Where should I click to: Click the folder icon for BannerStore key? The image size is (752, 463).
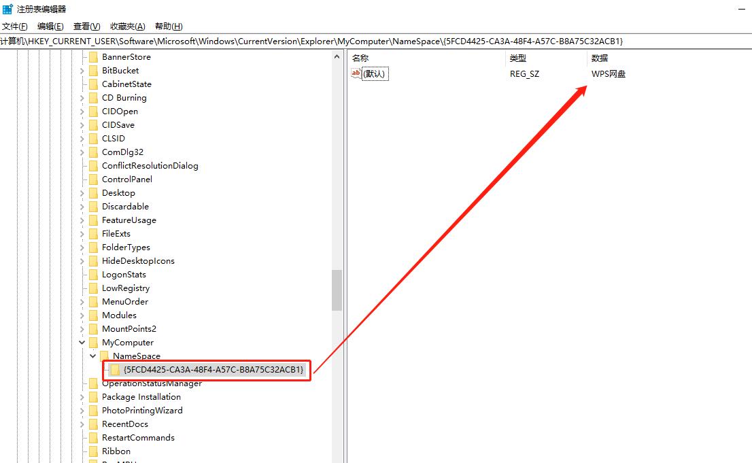[92, 56]
